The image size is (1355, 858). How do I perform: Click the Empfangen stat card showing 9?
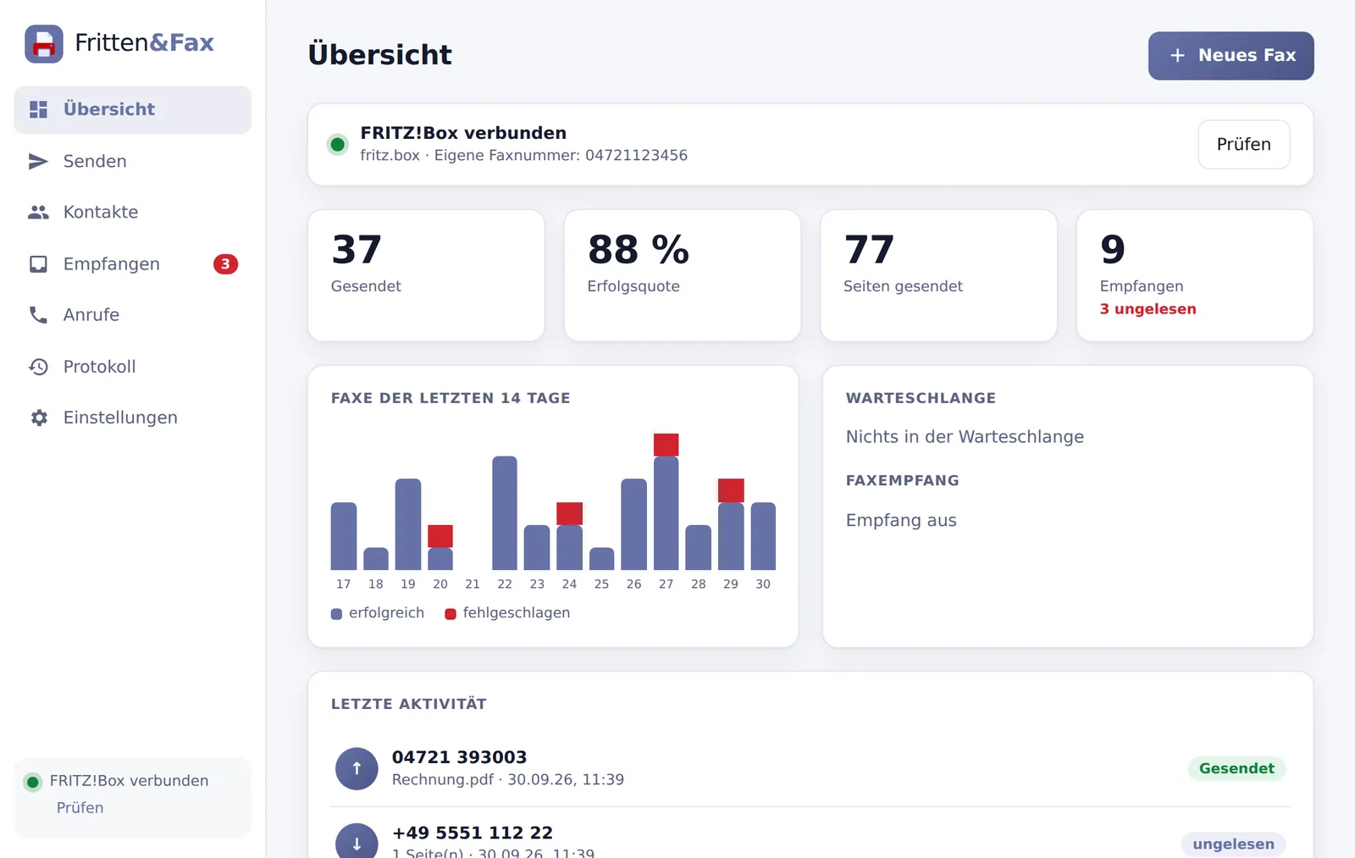pyautogui.click(x=1195, y=275)
